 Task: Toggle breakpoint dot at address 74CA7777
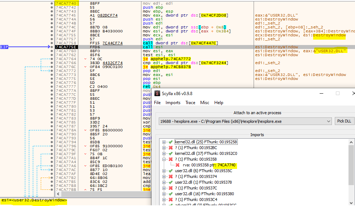(x=52, y=86)
